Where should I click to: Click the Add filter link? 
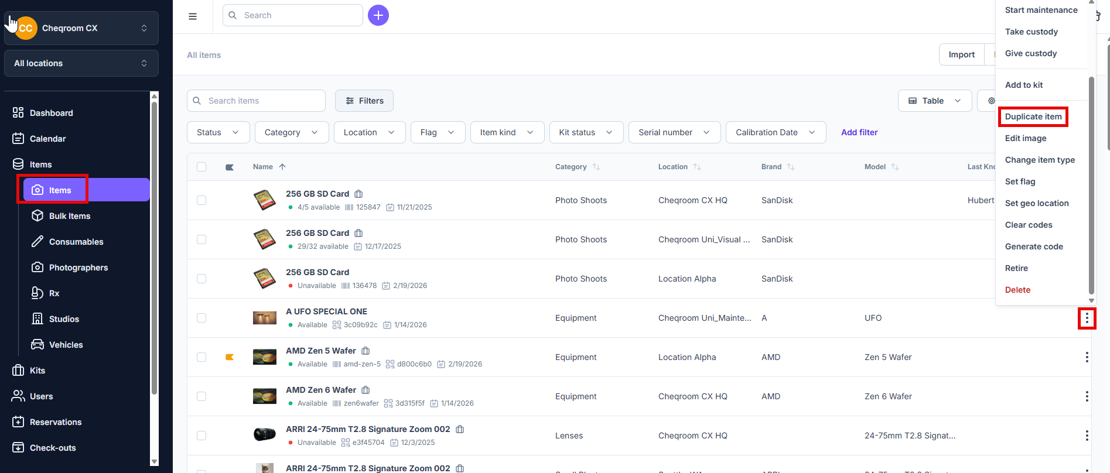coord(859,132)
